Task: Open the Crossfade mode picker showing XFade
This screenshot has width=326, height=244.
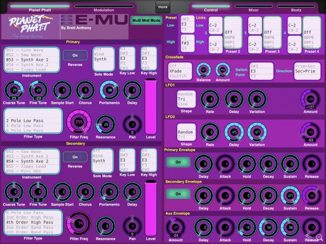Action: (x=180, y=71)
